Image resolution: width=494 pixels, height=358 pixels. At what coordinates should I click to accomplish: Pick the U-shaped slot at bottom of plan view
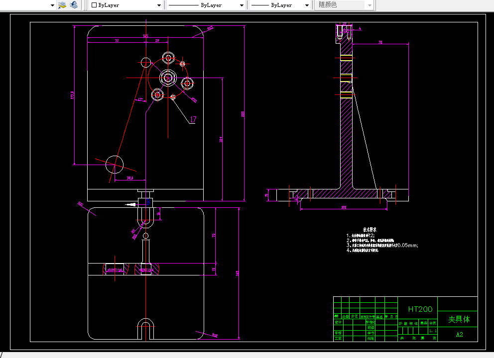tap(145, 327)
